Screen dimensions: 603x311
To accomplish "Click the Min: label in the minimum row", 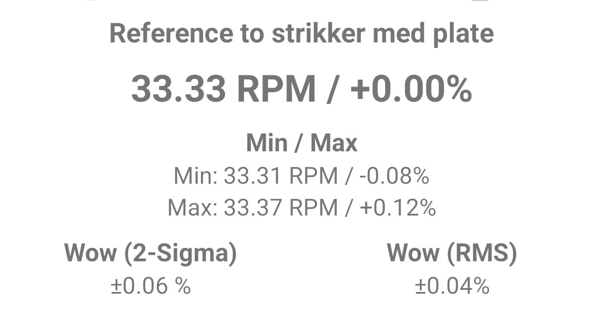I will pyautogui.click(x=196, y=176).
